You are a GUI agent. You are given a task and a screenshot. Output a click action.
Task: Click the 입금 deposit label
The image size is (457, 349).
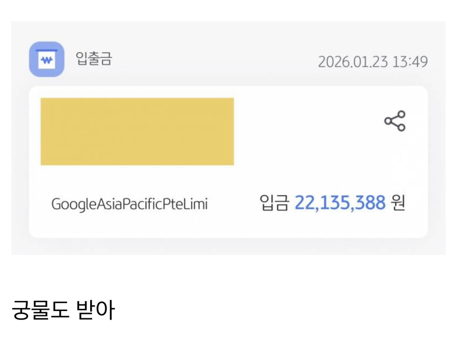pyautogui.click(x=274, y=204)
